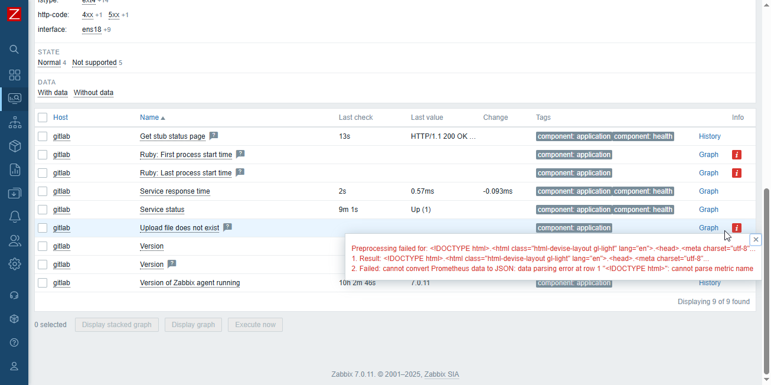771x385 pixels.
Task: Show description icon for Ruby: First process start time
Action: (x=240, y=154)
